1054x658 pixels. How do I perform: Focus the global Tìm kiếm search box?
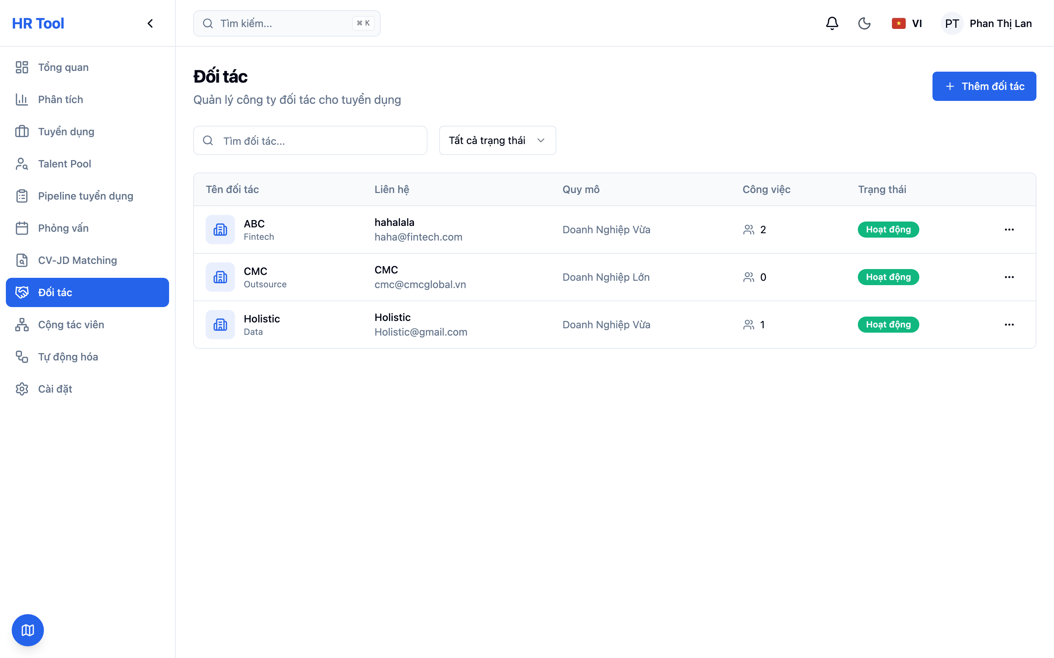(287, 23)
